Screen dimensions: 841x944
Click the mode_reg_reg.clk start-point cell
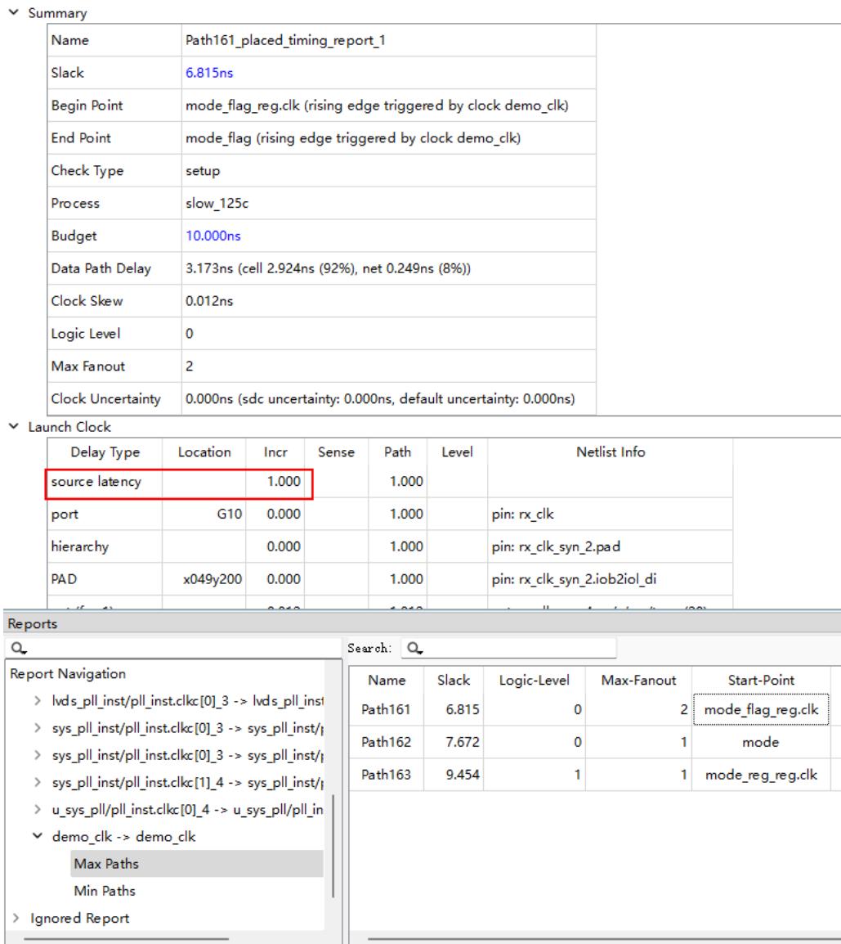(x=761, y=774)
